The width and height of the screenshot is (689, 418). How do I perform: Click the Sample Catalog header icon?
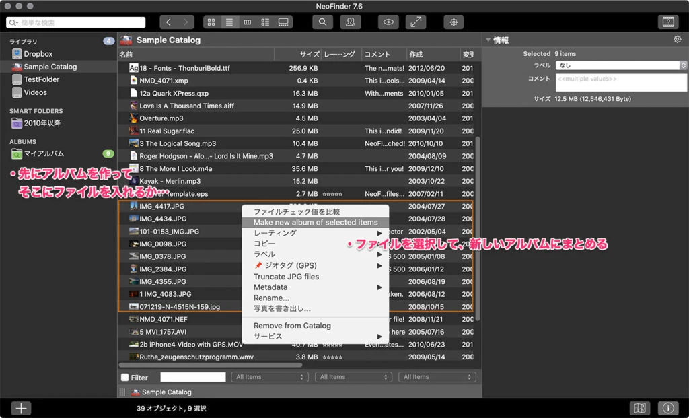point(126,40)
